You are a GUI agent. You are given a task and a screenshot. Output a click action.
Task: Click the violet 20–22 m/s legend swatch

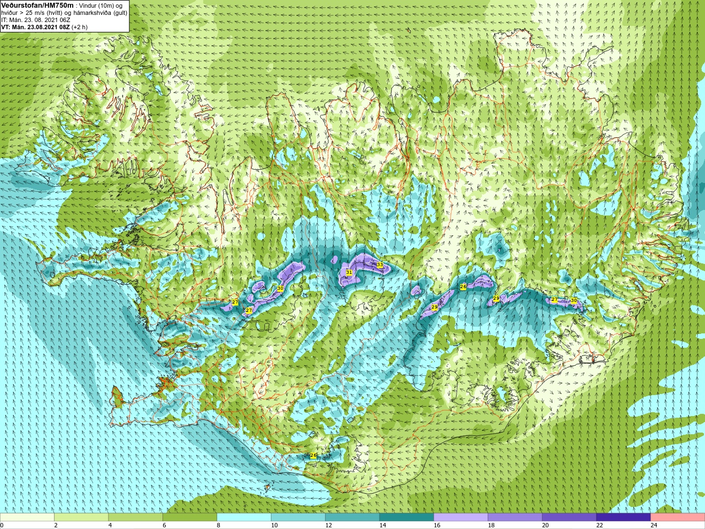tap(570, 517)
